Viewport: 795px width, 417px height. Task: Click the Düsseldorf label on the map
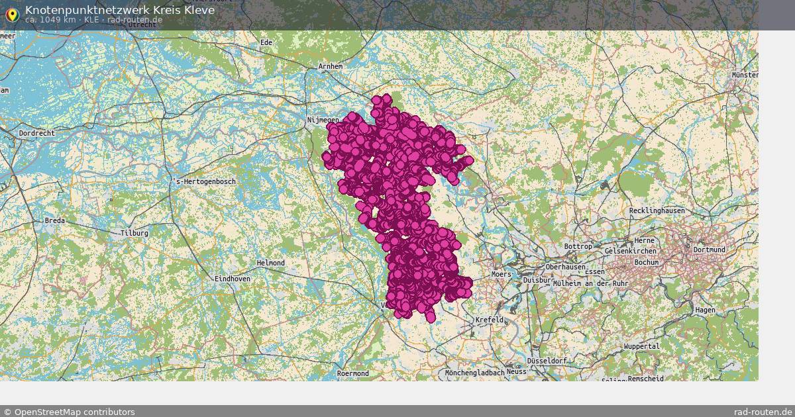point(547,361)
